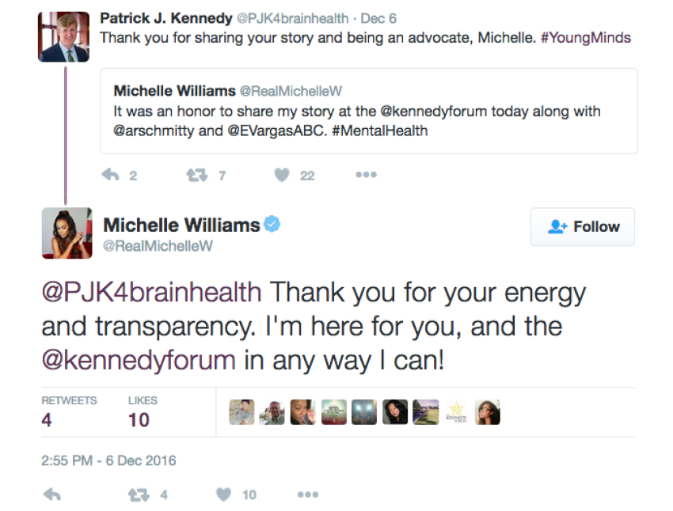The height and width of the screenshot is (511, 673).
Task: Open @PJK4brainhealth mention in main tweet
Action: pyautogui.click(x=151, y=293)
